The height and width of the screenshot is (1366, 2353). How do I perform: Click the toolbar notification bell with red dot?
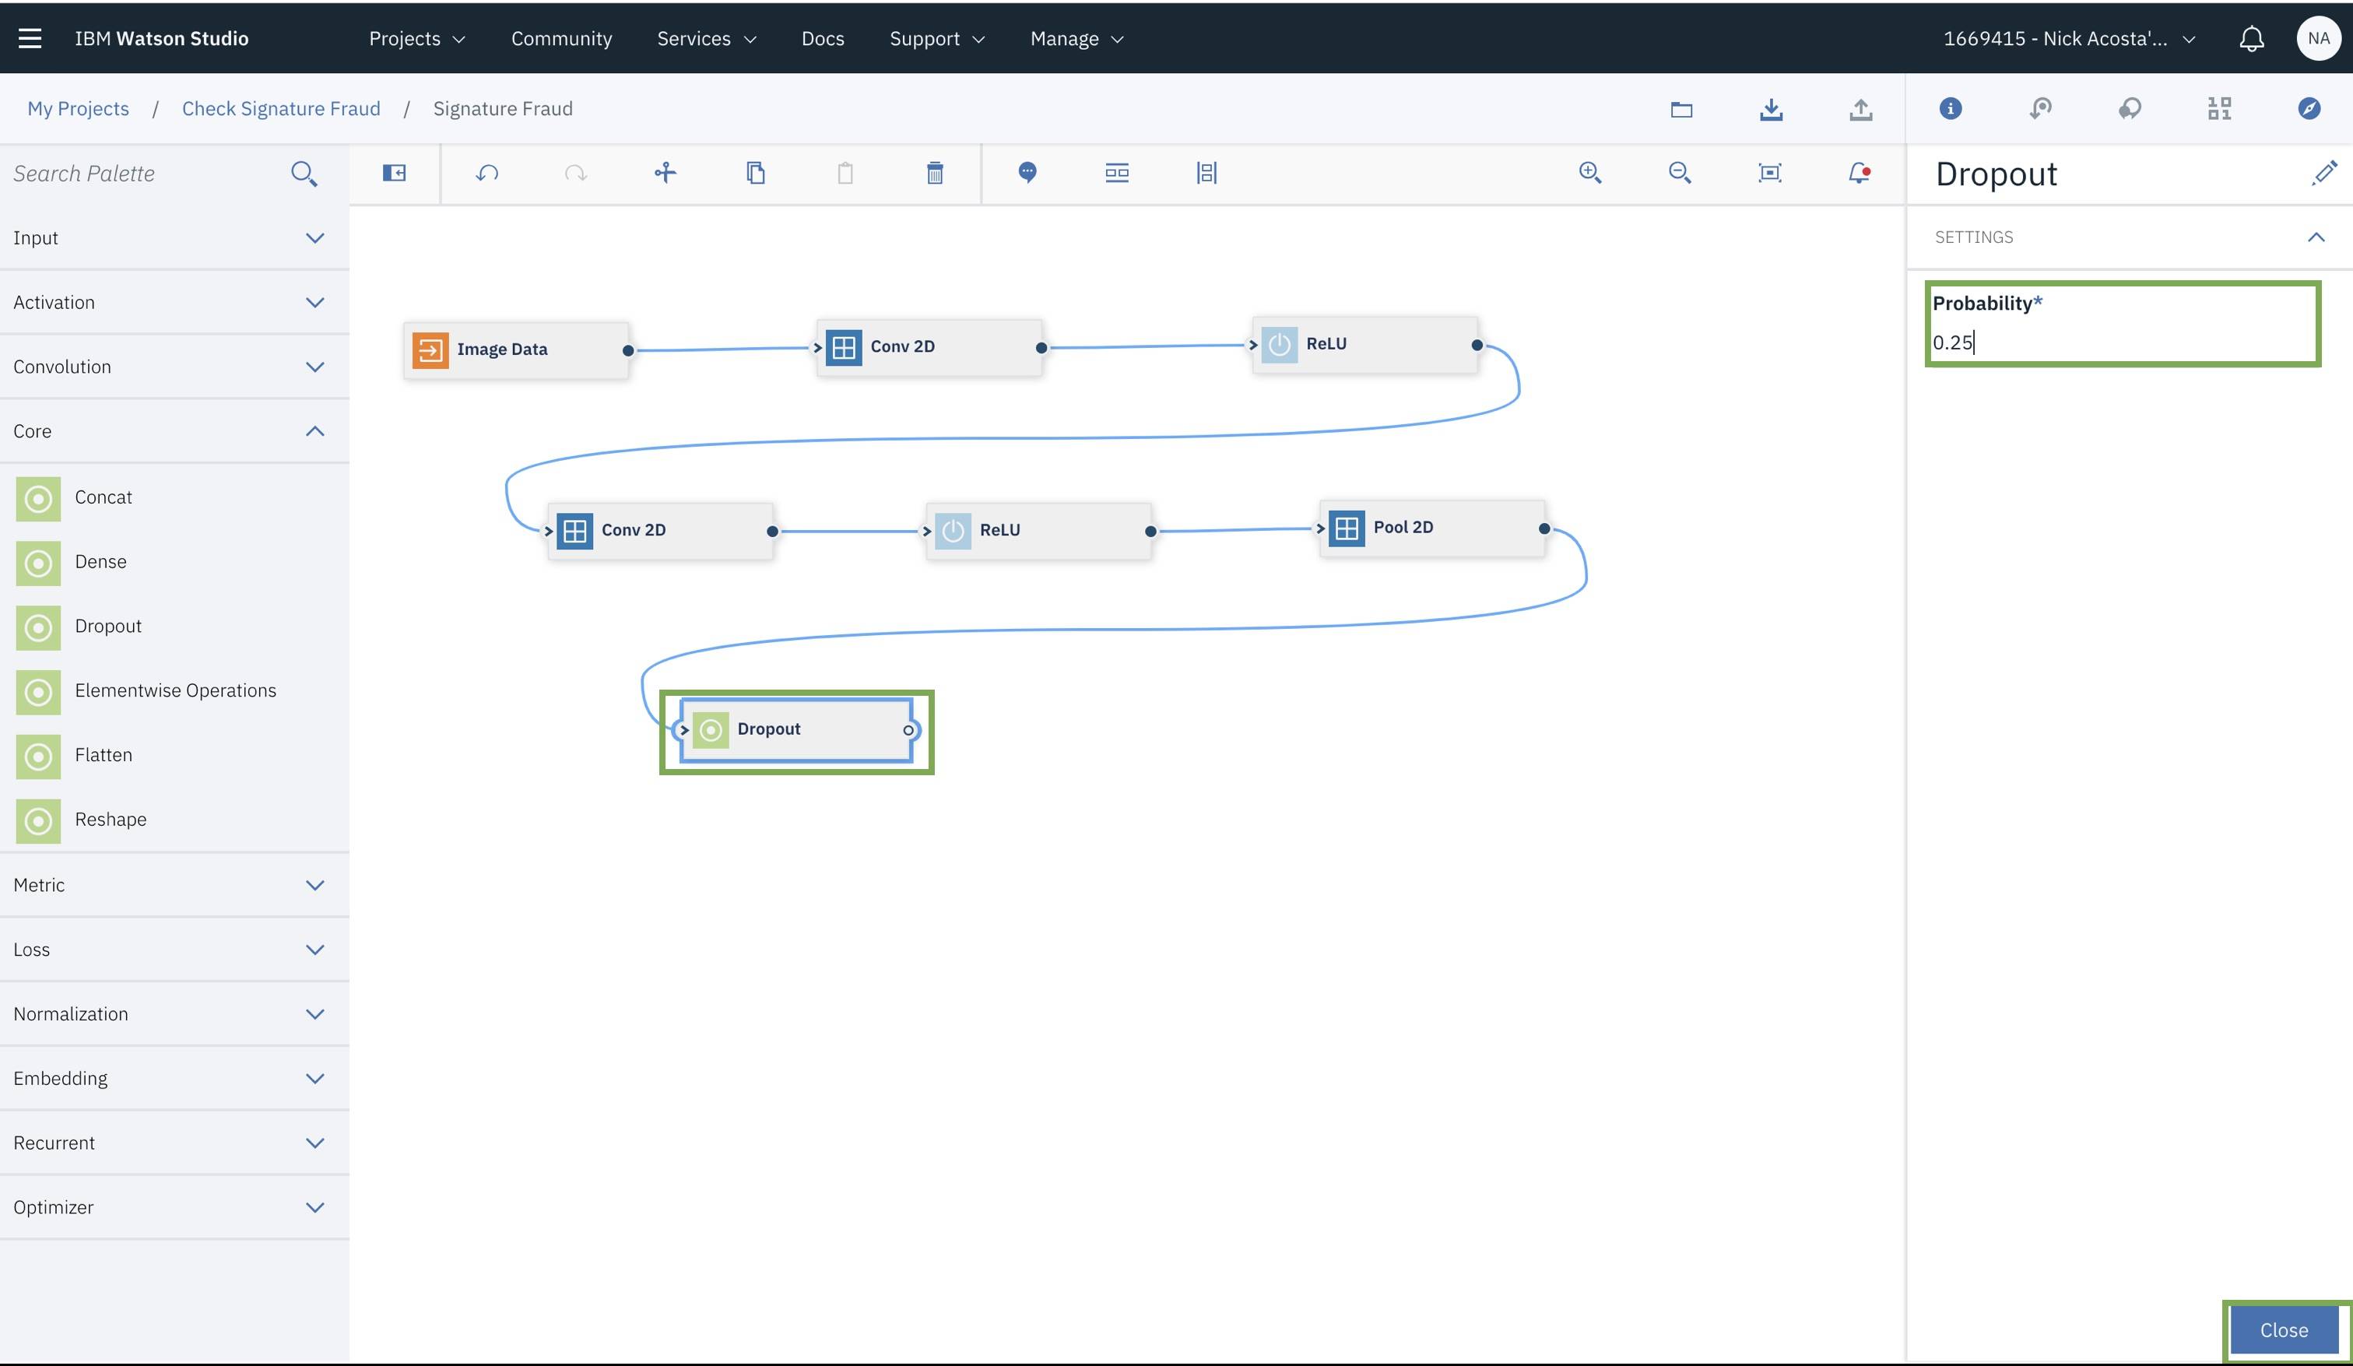[1859, 173]
